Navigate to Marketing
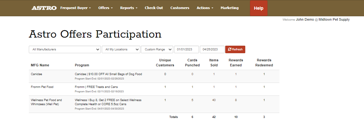The image size is (364, 138). (229, 8)
